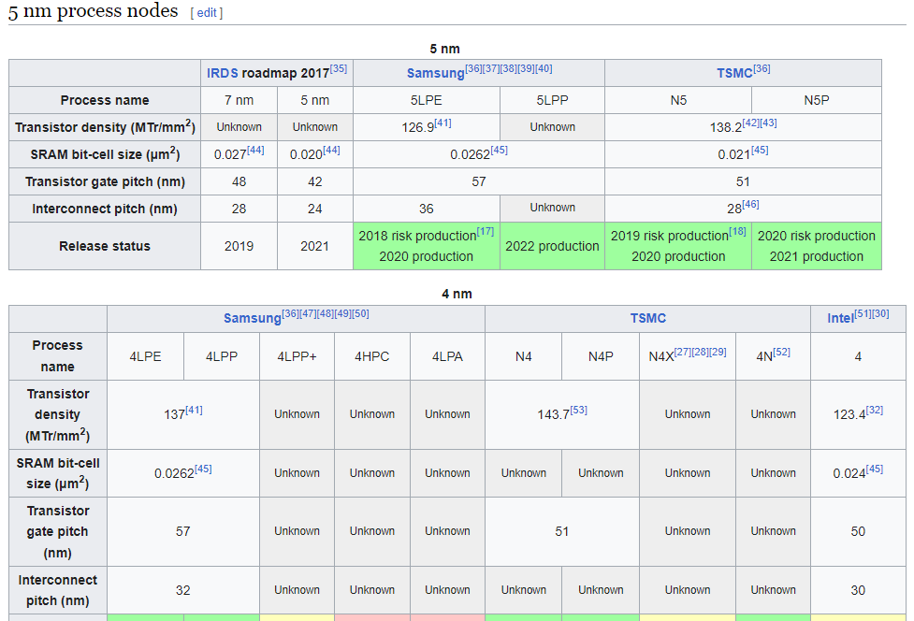Viewport: 914px width, 621px height.
Task: Follow citation [27] next to N4X
Action: pyautogui.click(x=683, y=352)
